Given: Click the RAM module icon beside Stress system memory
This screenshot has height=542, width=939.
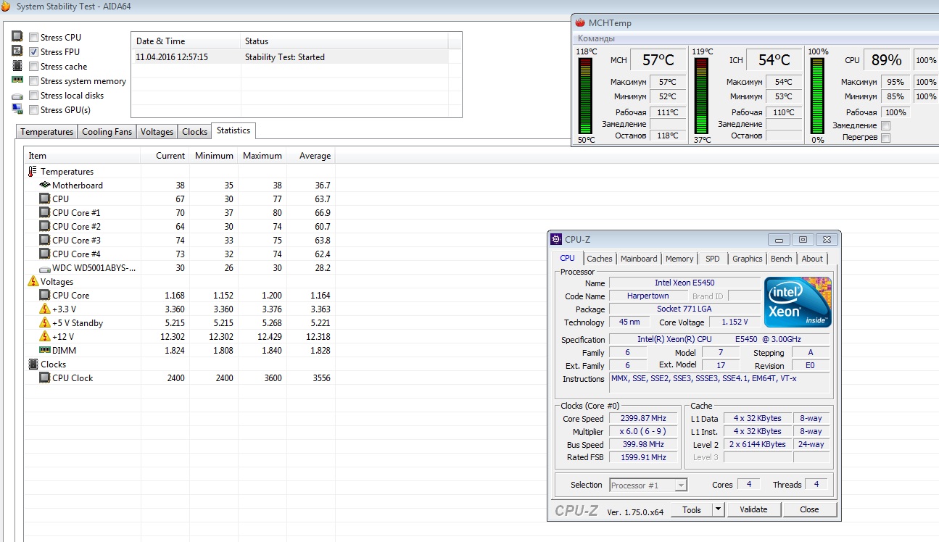Looking at the screenshot, I should pos(17,80).
